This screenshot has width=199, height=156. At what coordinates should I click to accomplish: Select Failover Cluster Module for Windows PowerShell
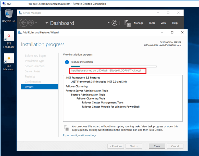point(111,107)
